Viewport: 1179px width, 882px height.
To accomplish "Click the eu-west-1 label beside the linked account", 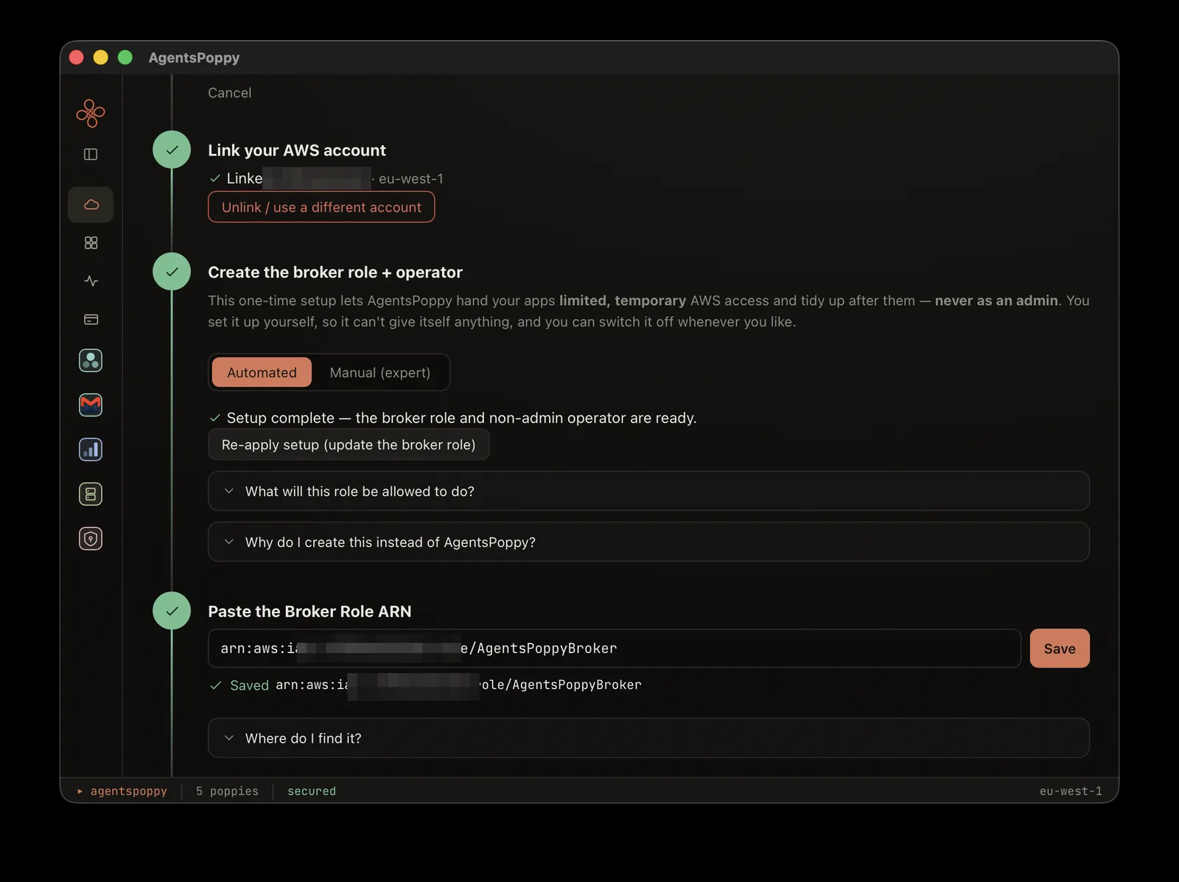I will (410, 179).
